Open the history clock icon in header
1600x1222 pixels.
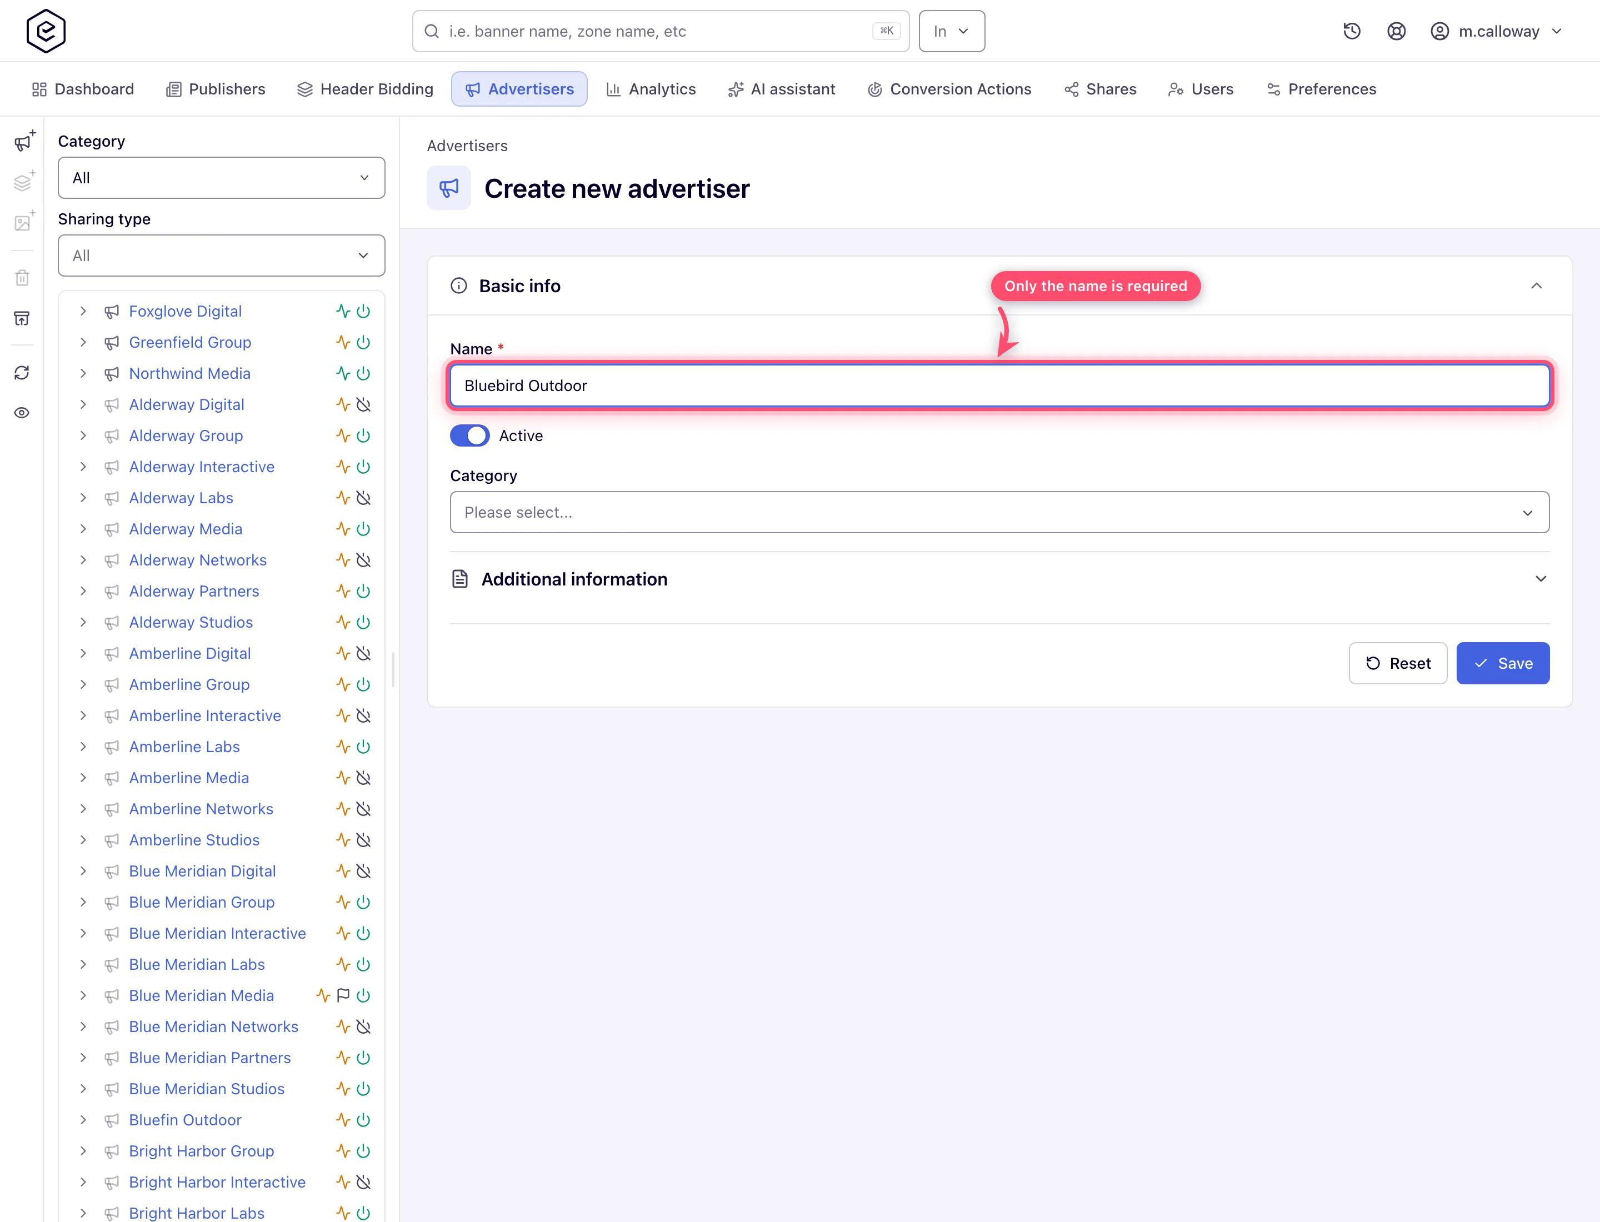pos(1352,31)
